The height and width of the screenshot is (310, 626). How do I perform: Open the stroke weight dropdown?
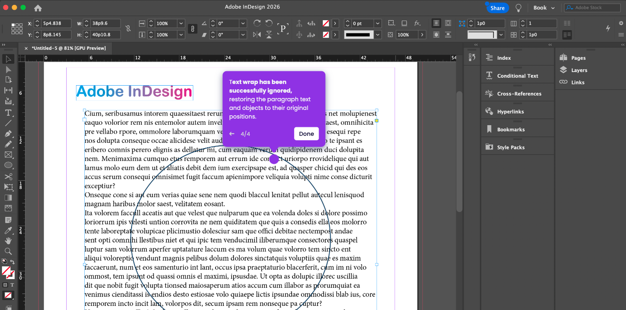378,23
